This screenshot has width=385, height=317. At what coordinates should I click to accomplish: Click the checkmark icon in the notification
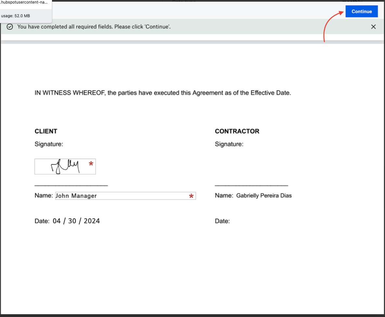tap(10, 27)
